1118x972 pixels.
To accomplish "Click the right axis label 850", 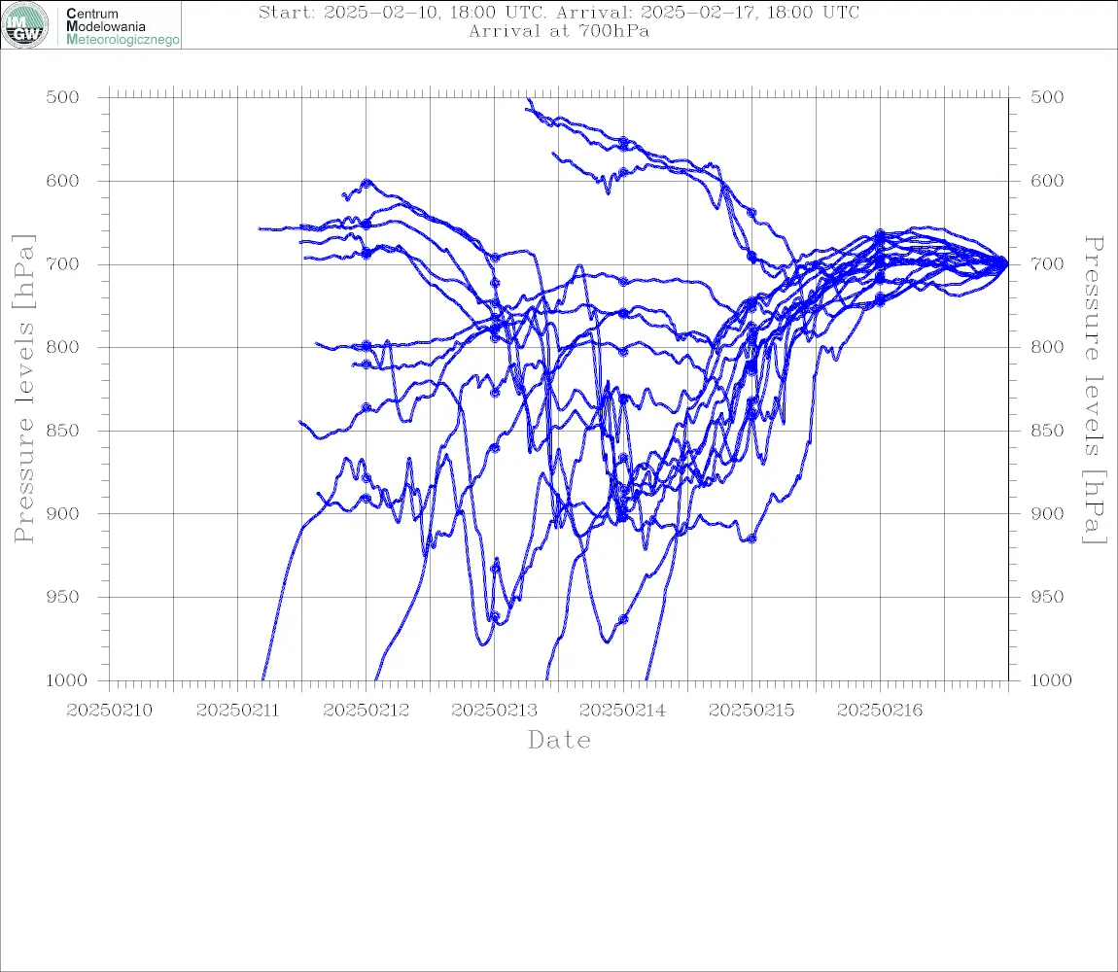I will (x=1047, y=430).
